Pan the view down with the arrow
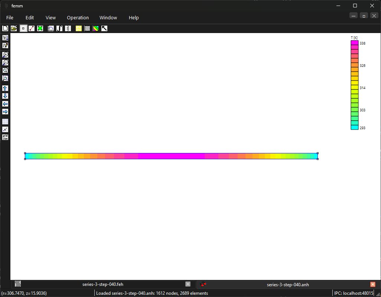 click(x=5, y=96)
